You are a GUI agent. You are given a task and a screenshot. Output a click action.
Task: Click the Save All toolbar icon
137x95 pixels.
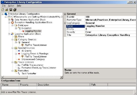click(15, 10)
